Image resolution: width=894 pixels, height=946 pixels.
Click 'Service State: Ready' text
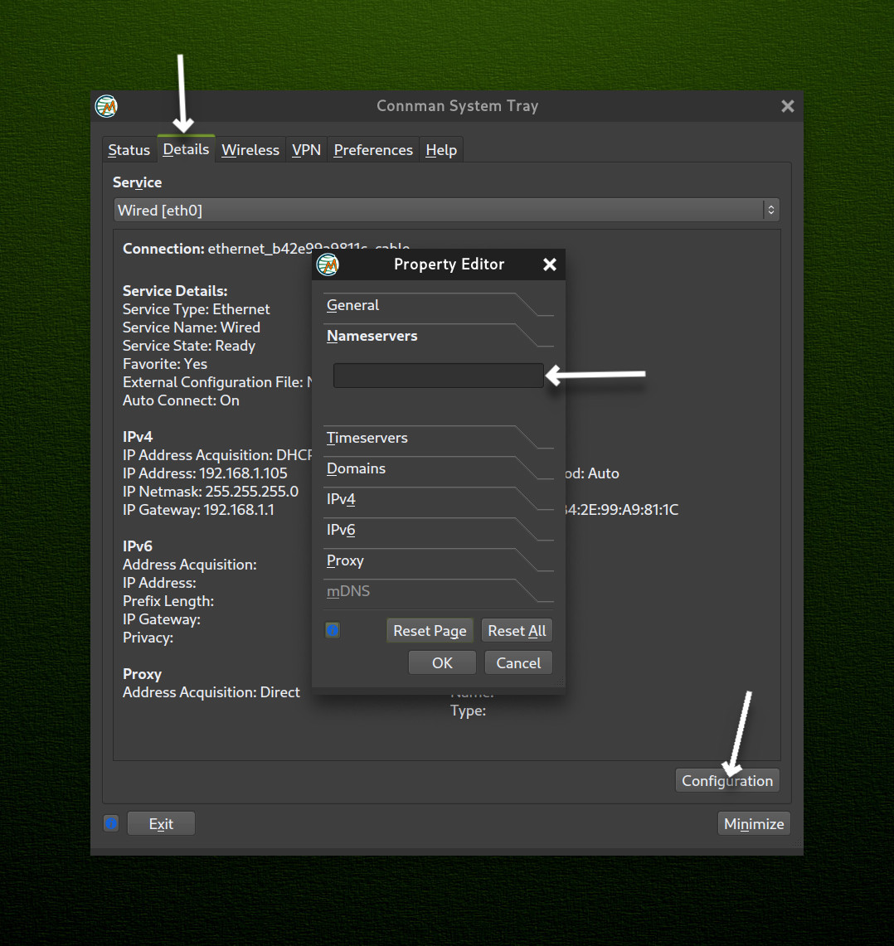(x=189, y=346)
